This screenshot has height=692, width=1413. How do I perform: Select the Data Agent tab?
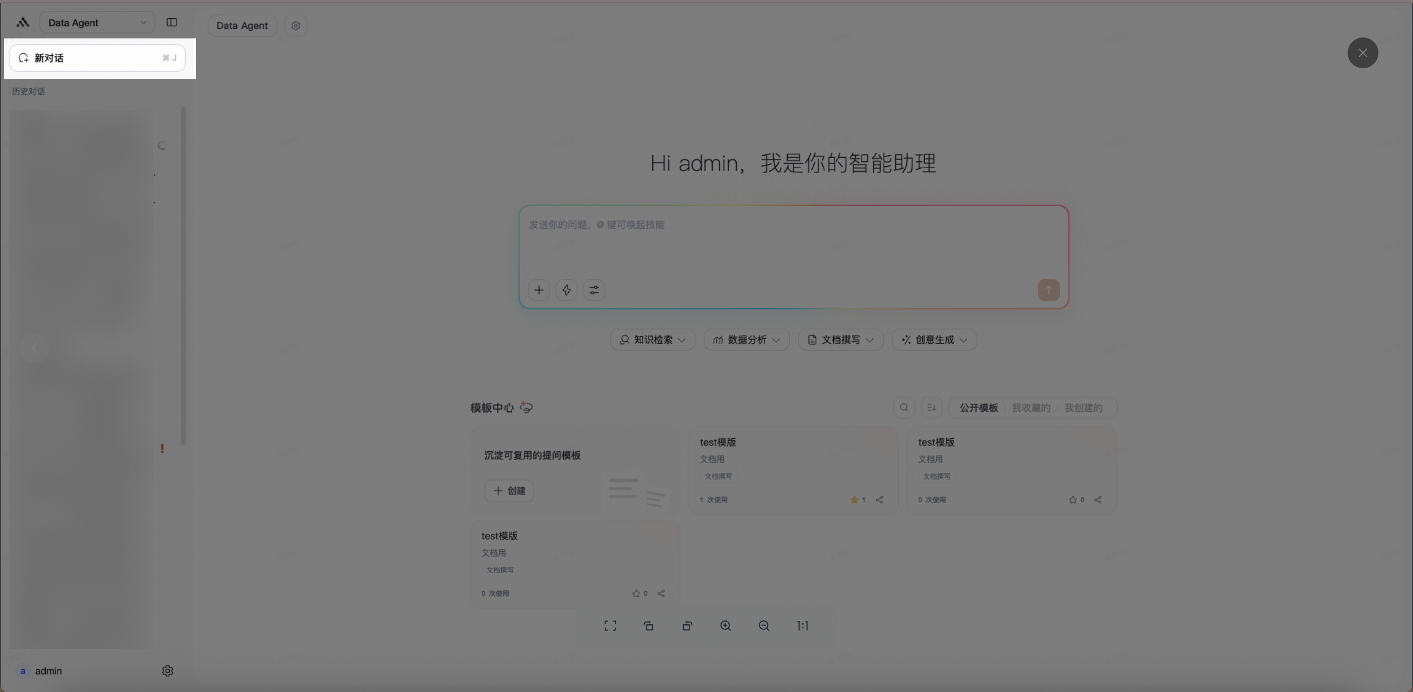[242, 25]
